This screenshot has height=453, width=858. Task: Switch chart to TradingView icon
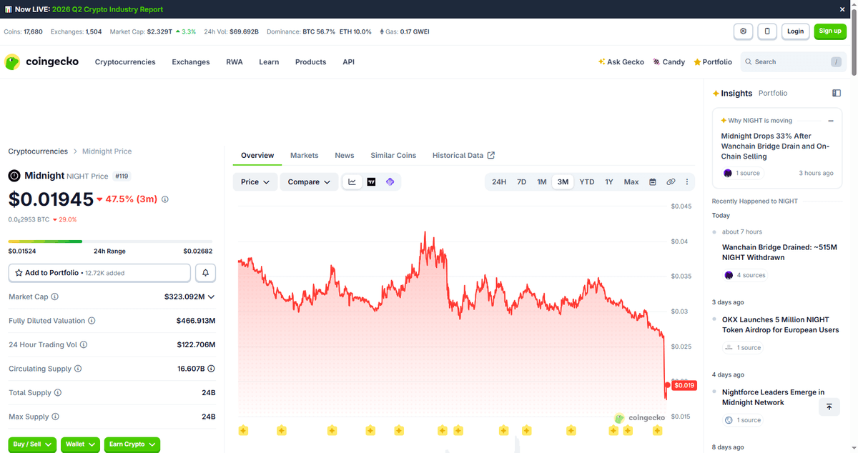(x=371, y=182)
